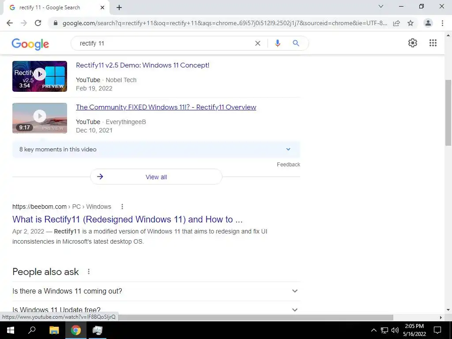The height and width of the screenshot is (339, 452).
Task: Open 'The Community FIXED Windows 11!?' video link
Action: tap(166, 107)
